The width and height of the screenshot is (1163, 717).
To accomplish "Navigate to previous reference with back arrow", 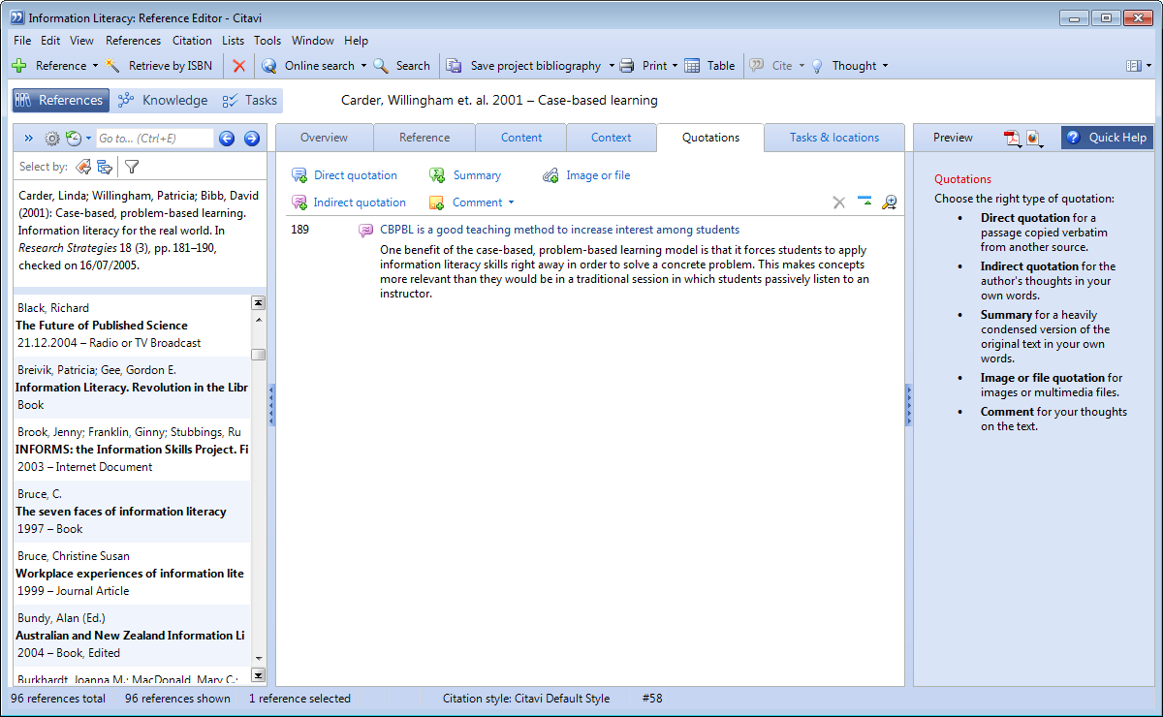I will [x=227, y=139].
